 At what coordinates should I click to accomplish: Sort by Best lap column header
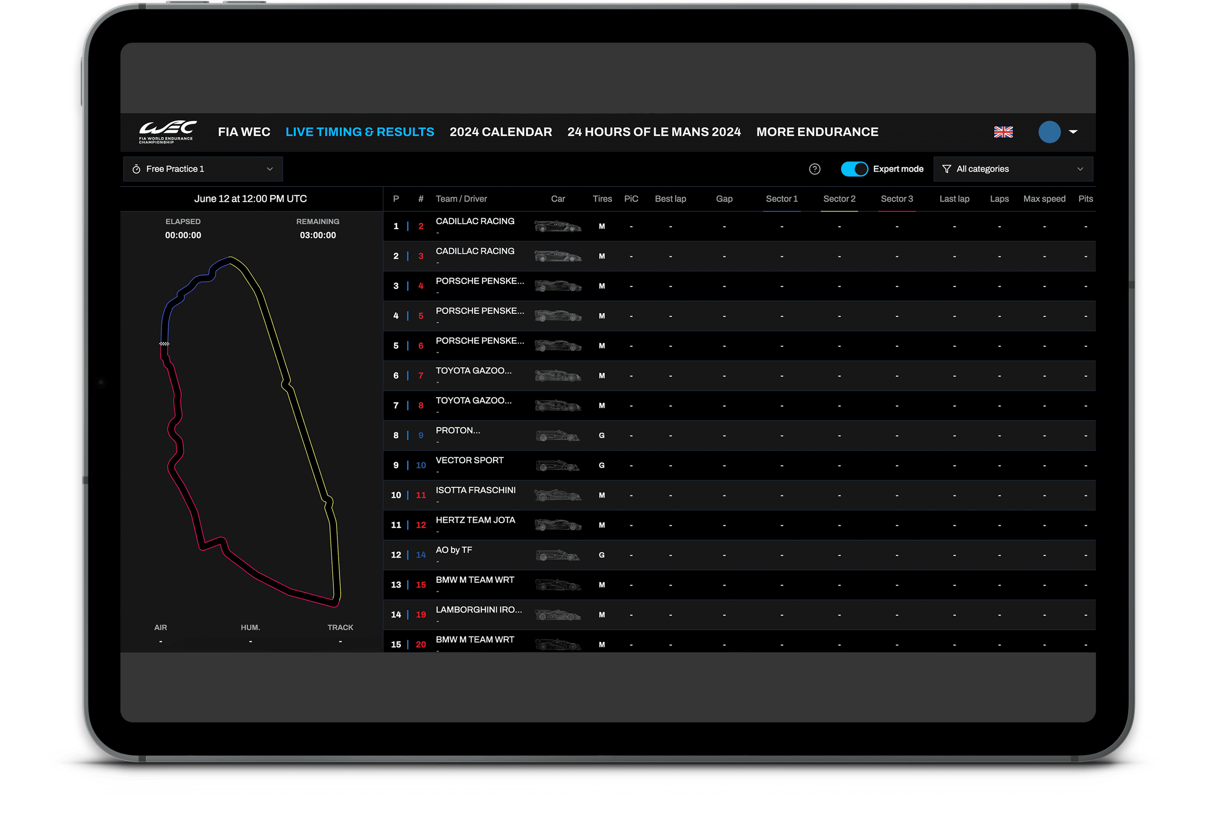pos(670,199)
